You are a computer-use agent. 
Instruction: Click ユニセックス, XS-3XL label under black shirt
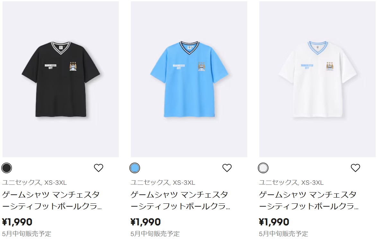click(x=34, y=183)
